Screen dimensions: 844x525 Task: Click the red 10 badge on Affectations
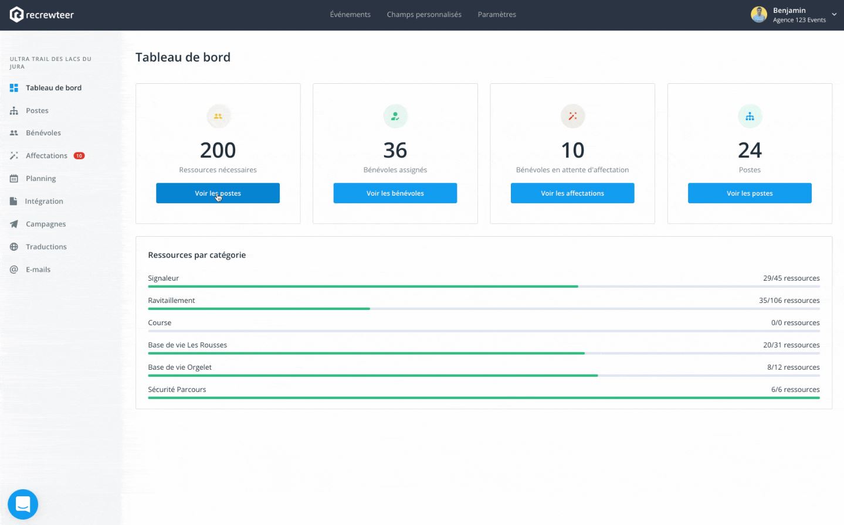coord(79,156)
